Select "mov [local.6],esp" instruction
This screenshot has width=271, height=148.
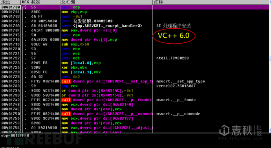click(81, 63)
